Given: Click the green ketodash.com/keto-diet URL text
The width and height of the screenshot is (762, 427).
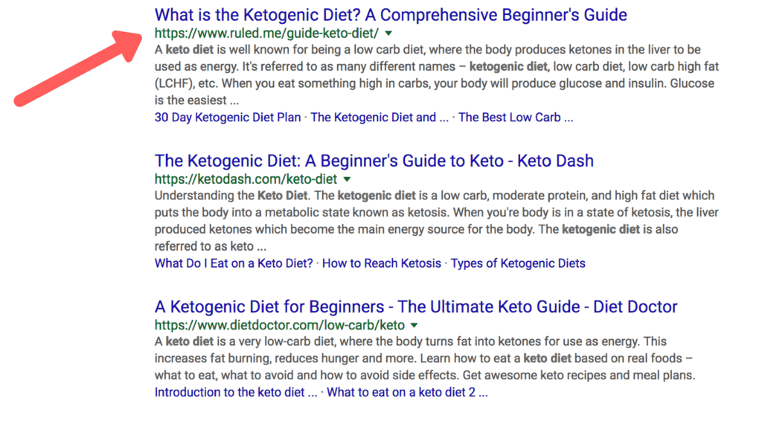Looking at the screenshot, I should click(246, 179).
